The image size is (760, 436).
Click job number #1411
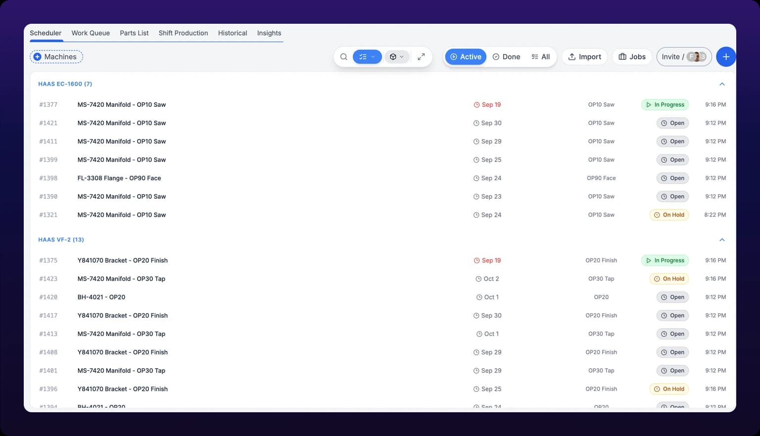pyautogui.click(x=48, y=142)
